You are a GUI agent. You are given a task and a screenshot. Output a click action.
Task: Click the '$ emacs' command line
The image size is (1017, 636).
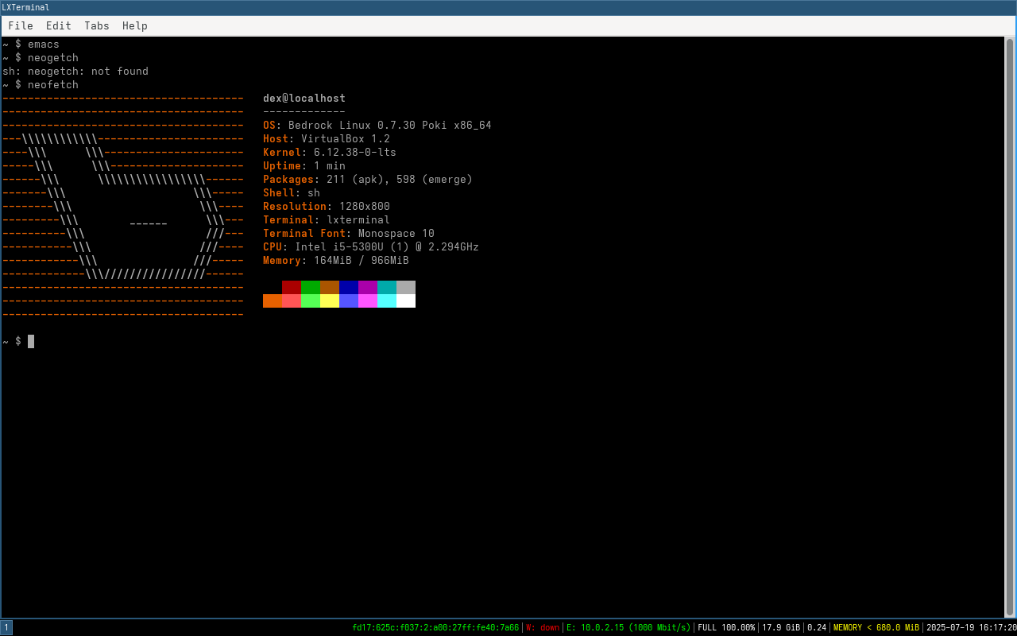pos(31,45)
